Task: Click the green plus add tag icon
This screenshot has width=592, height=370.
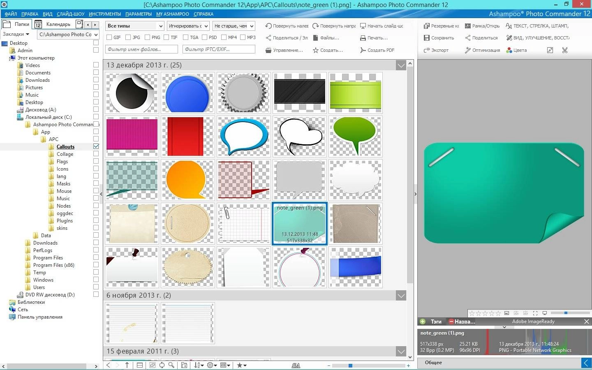Action: pyautogui.click(x=423, y=321)
